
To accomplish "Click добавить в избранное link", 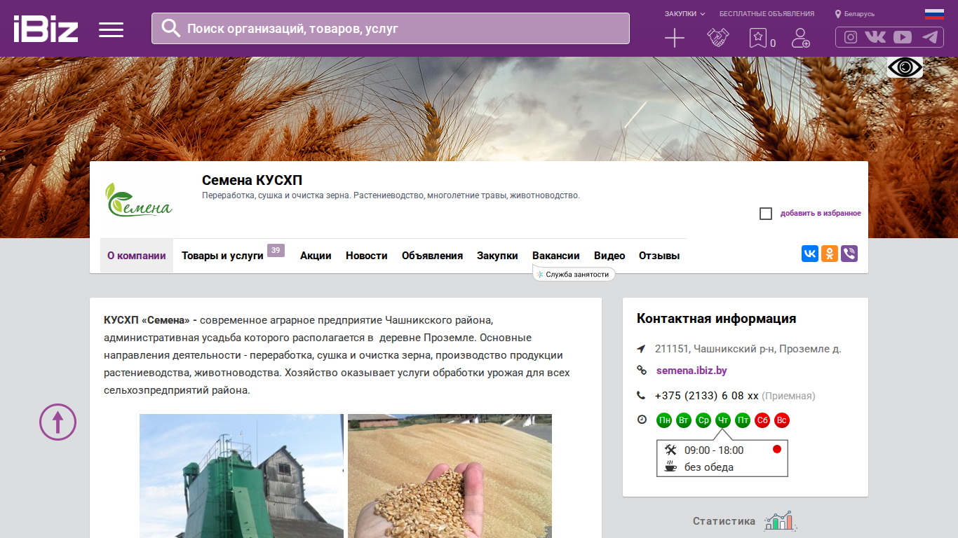I will tap(821, 214).
